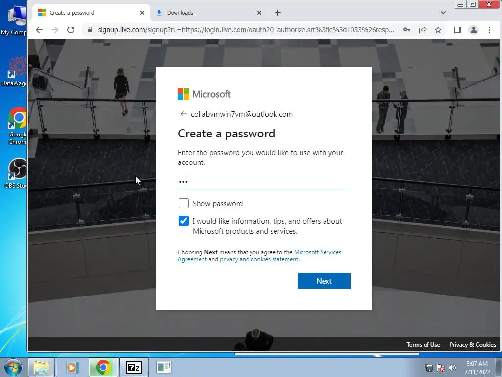502x377 pixels.
Task: Expand the tab search chevron
Action: (443, 13)
